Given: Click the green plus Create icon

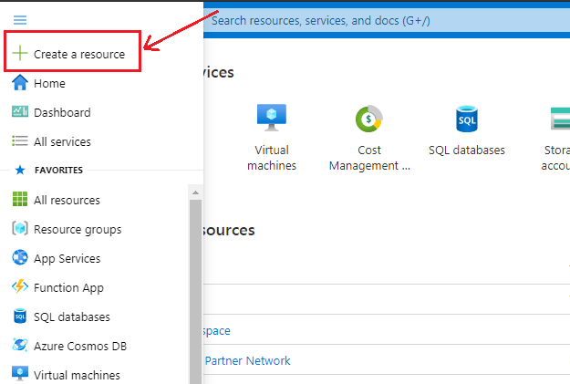Looking at the screenshot, I should click(20, 53).
